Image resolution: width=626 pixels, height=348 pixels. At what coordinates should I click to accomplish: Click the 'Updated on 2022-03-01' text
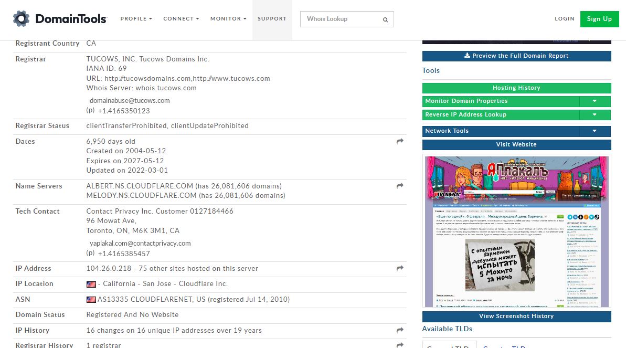click(127, 171)
